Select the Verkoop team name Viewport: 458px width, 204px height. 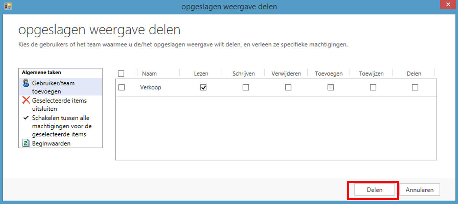pyautogui.click(x=151, y=88)
